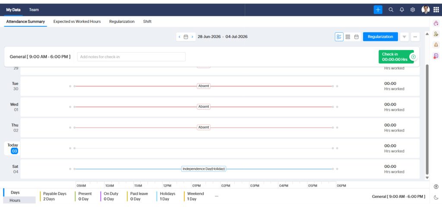Open the accessibility options icon

[436, 186]
